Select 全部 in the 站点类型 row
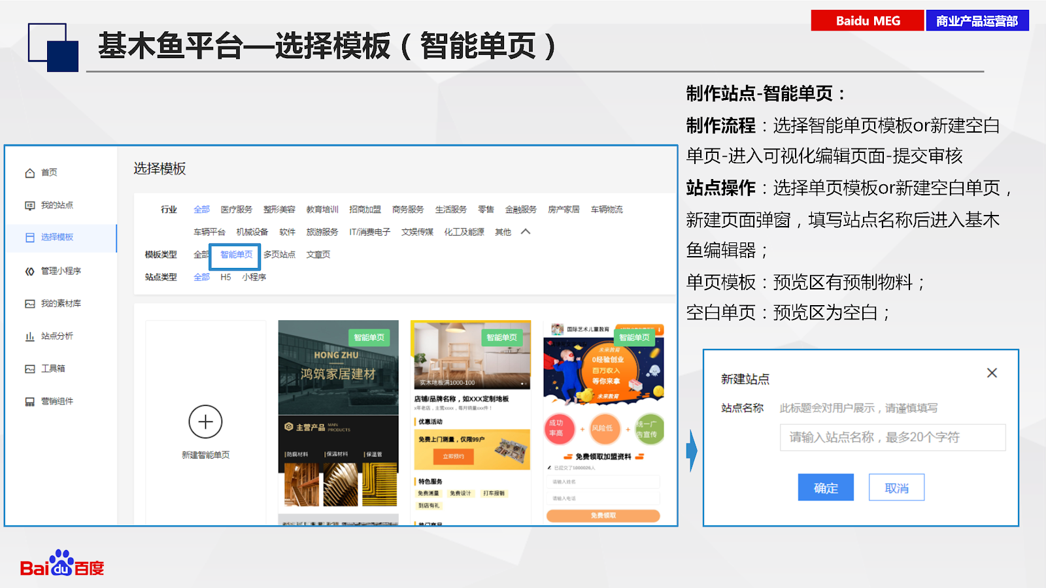 coord(202,277)
